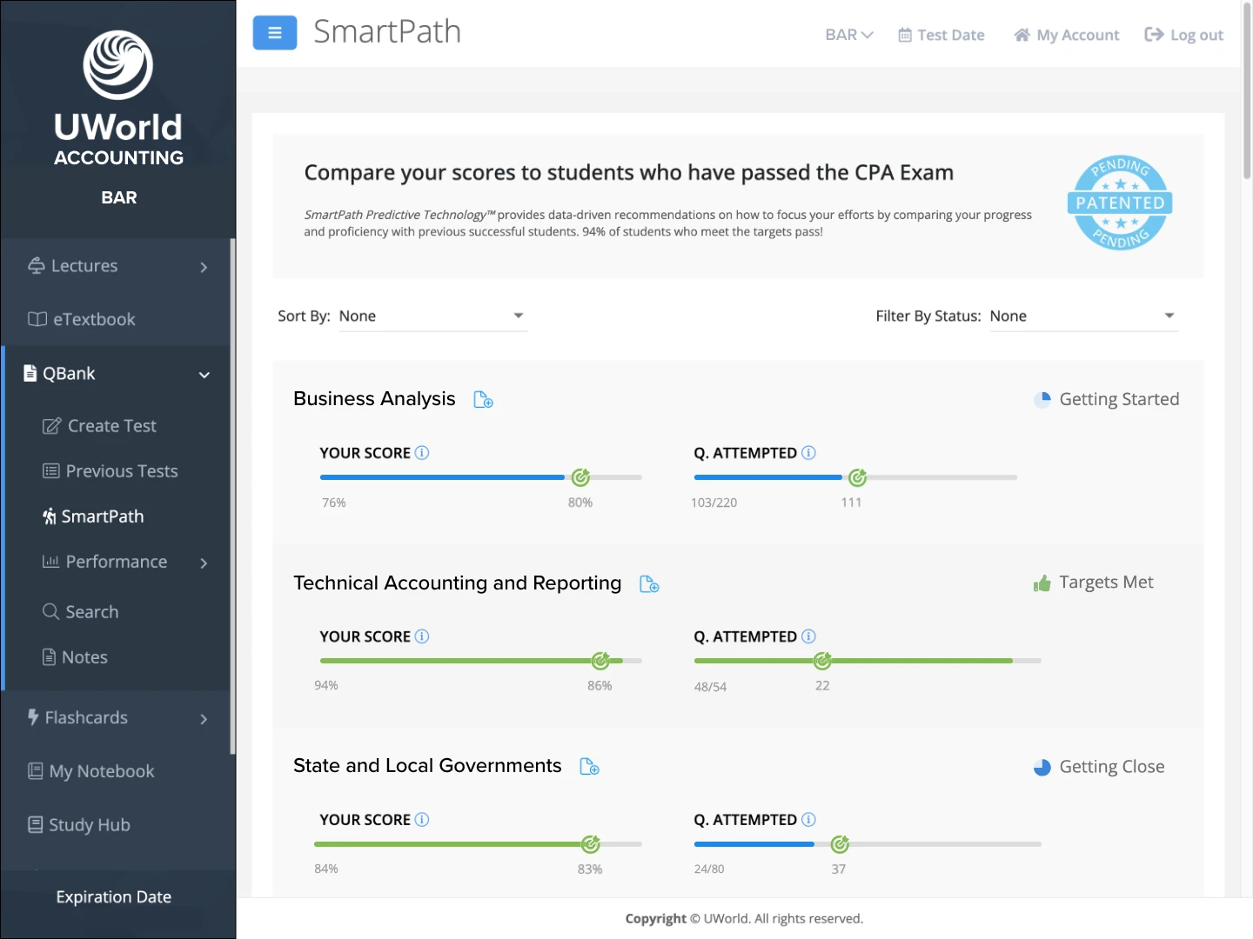Expand the Lectures chevron

tap(204, 267)
